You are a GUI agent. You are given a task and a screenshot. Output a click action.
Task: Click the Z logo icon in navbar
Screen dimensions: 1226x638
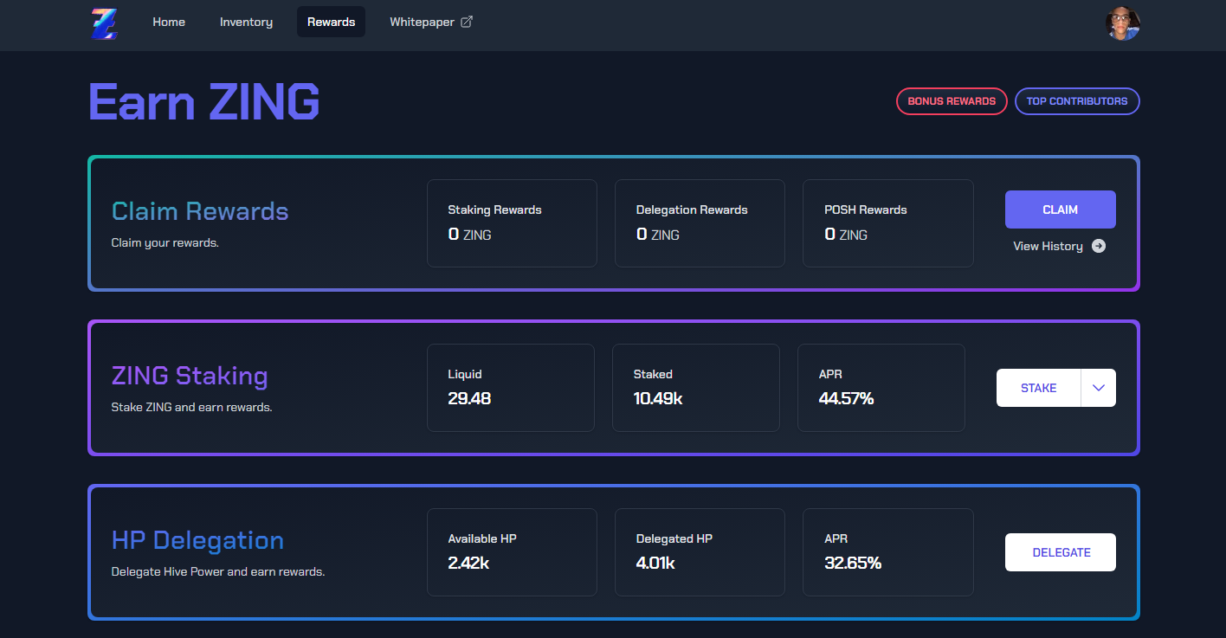[104, 23]
